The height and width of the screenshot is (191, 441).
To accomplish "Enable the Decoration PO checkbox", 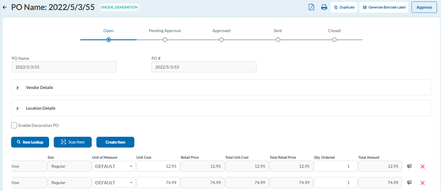I will click(14, 125).
